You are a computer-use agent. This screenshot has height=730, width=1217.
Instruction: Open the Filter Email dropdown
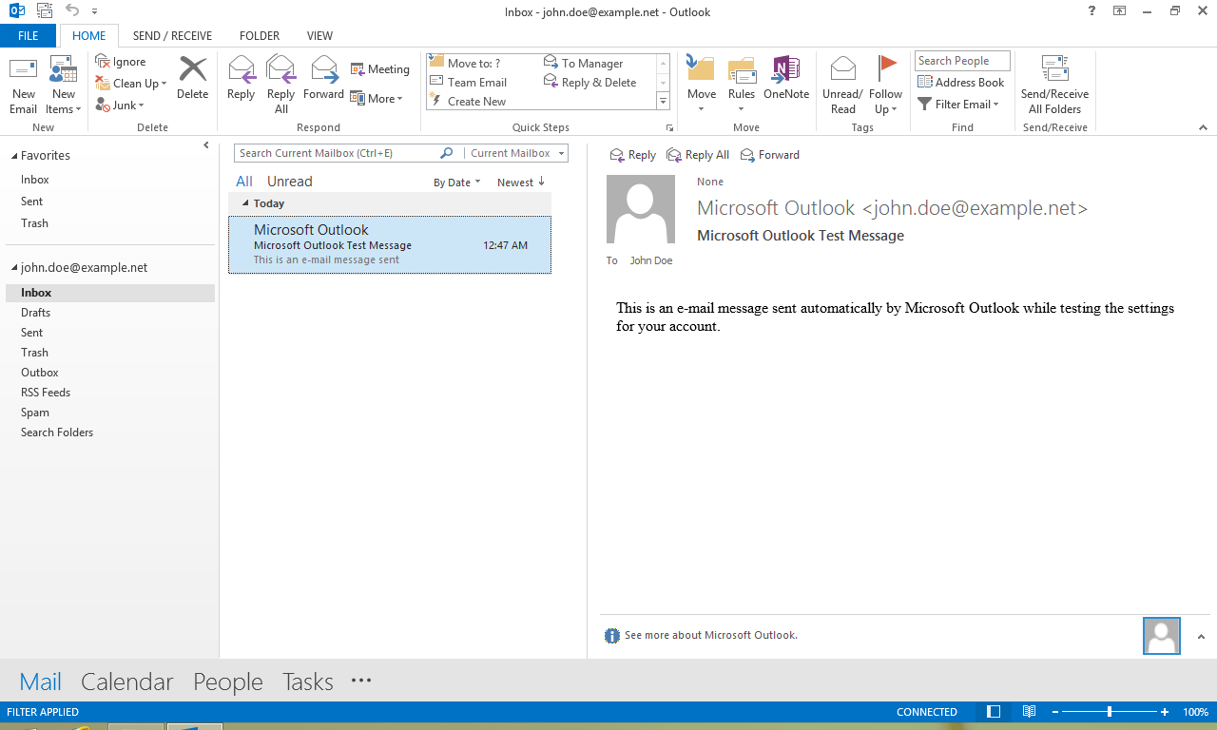pos(958,105)
